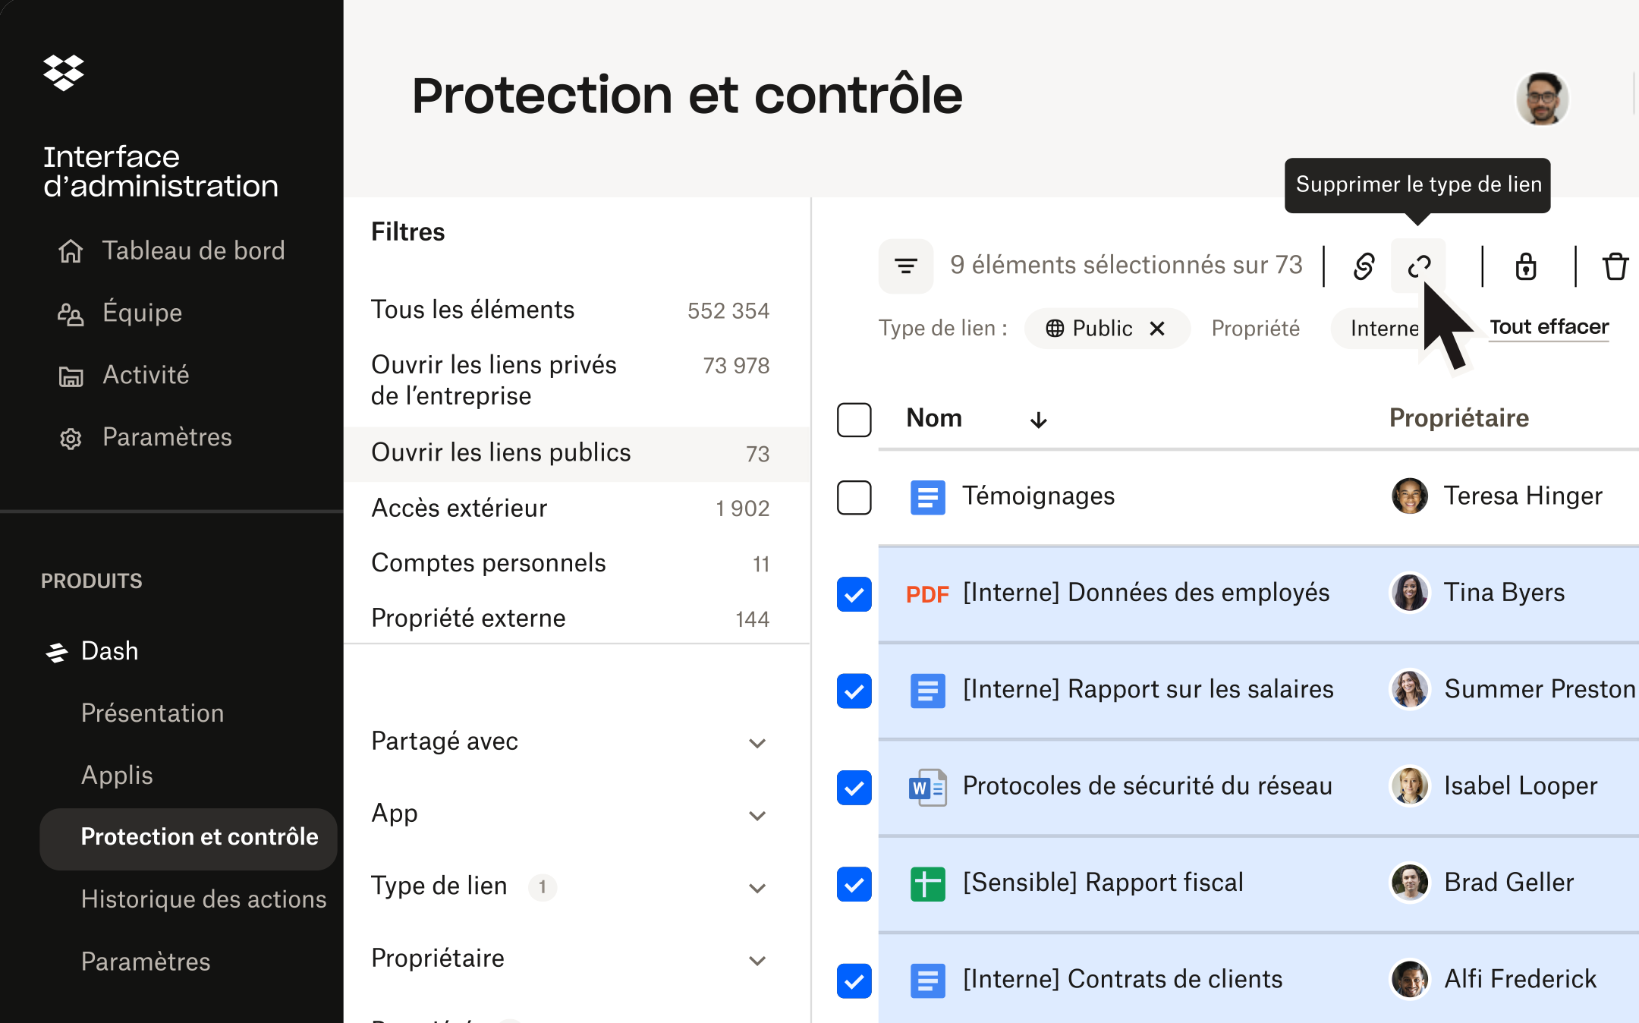Image resolution: width=1639 pixels, height=1023 pixels.
Task: Click the chain link icon in toolbar
Action: [x=1364, y=266]
